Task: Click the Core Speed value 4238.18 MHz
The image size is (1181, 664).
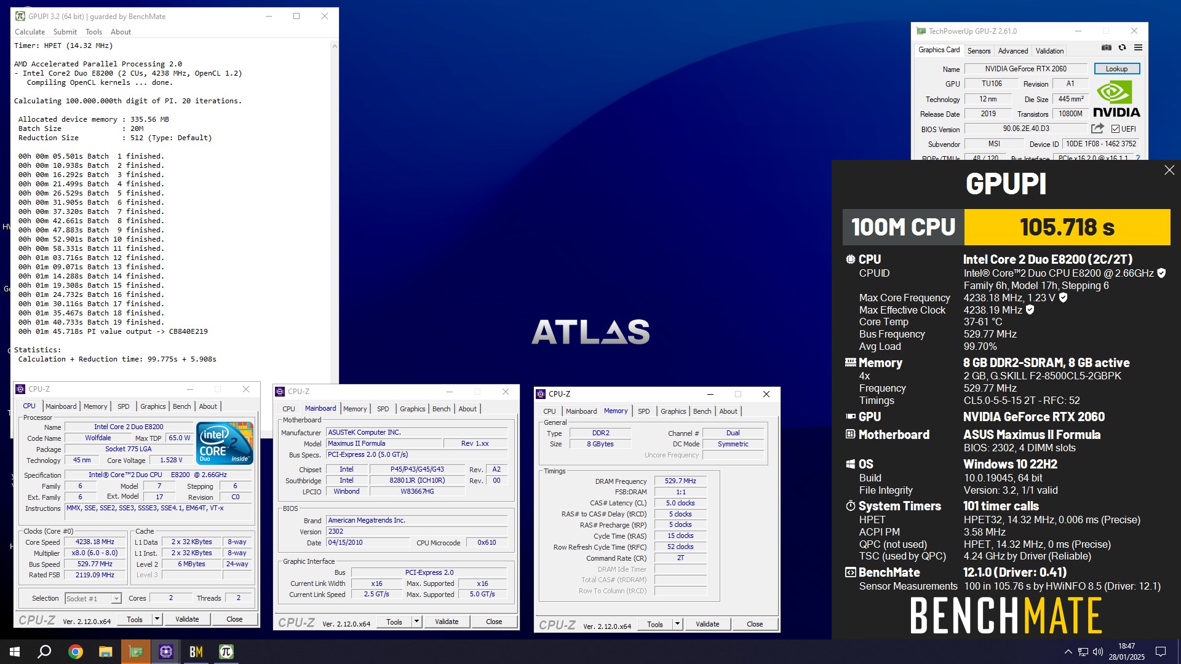Action: tap(95, 542)
